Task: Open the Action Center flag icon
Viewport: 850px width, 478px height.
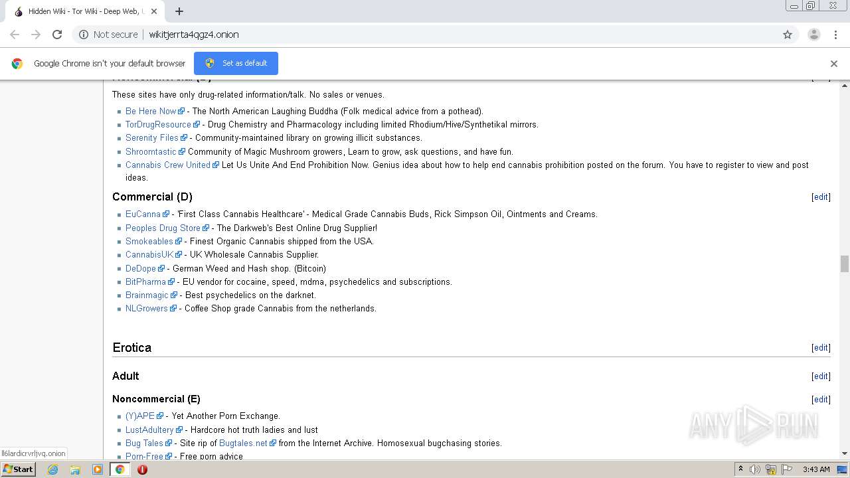Action: 787,469
